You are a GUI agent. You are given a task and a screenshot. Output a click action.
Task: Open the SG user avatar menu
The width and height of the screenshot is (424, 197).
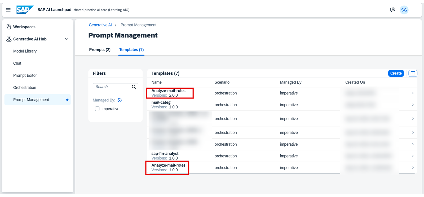(x=404, y=10)
